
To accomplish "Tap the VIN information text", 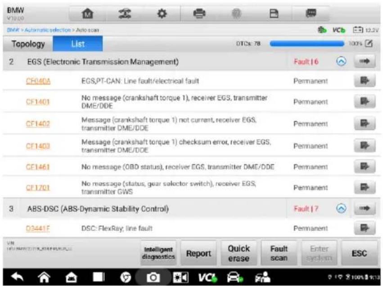I will click(39, 246).
